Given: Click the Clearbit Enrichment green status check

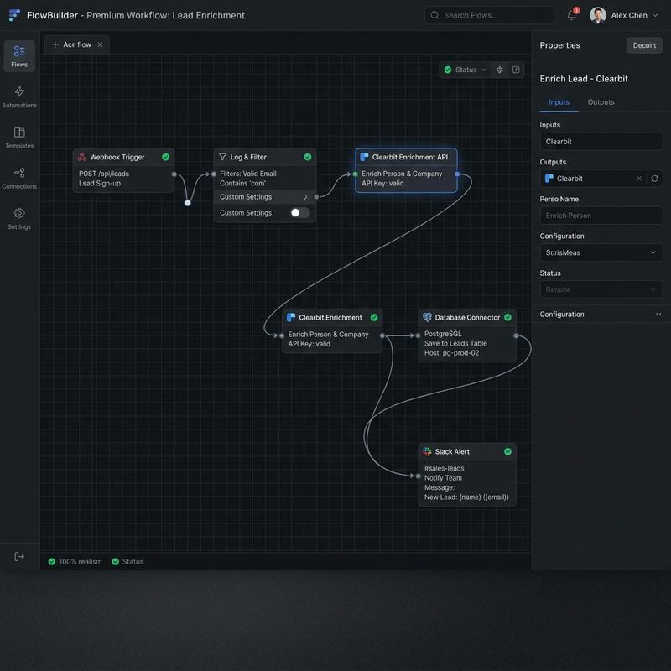Looking at the screenshot, I should click(x=374, y=318).
